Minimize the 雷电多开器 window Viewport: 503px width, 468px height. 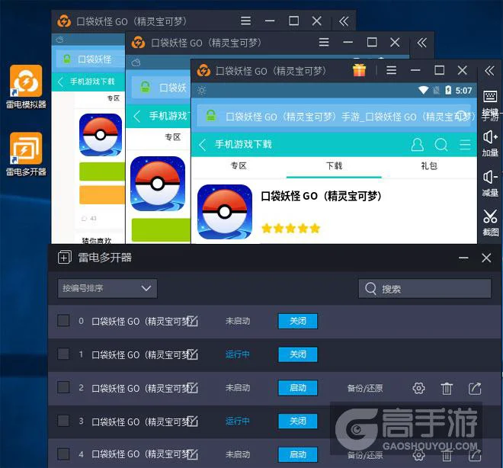(463, 258)
